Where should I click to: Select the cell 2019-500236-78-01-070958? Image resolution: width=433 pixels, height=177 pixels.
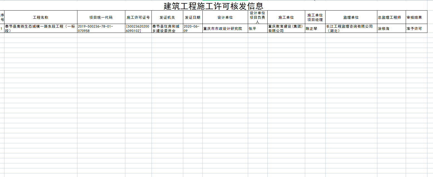[101, 28]
